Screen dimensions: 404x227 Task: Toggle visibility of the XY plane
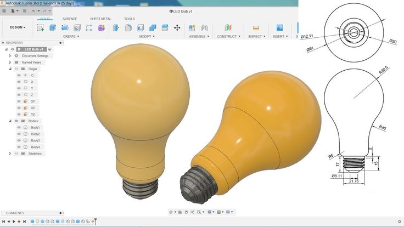(19, 101)
